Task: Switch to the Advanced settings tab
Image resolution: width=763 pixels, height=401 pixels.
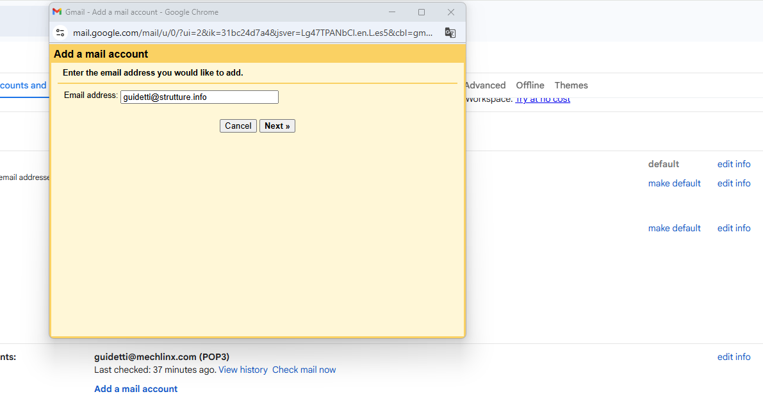Action: 485,85
